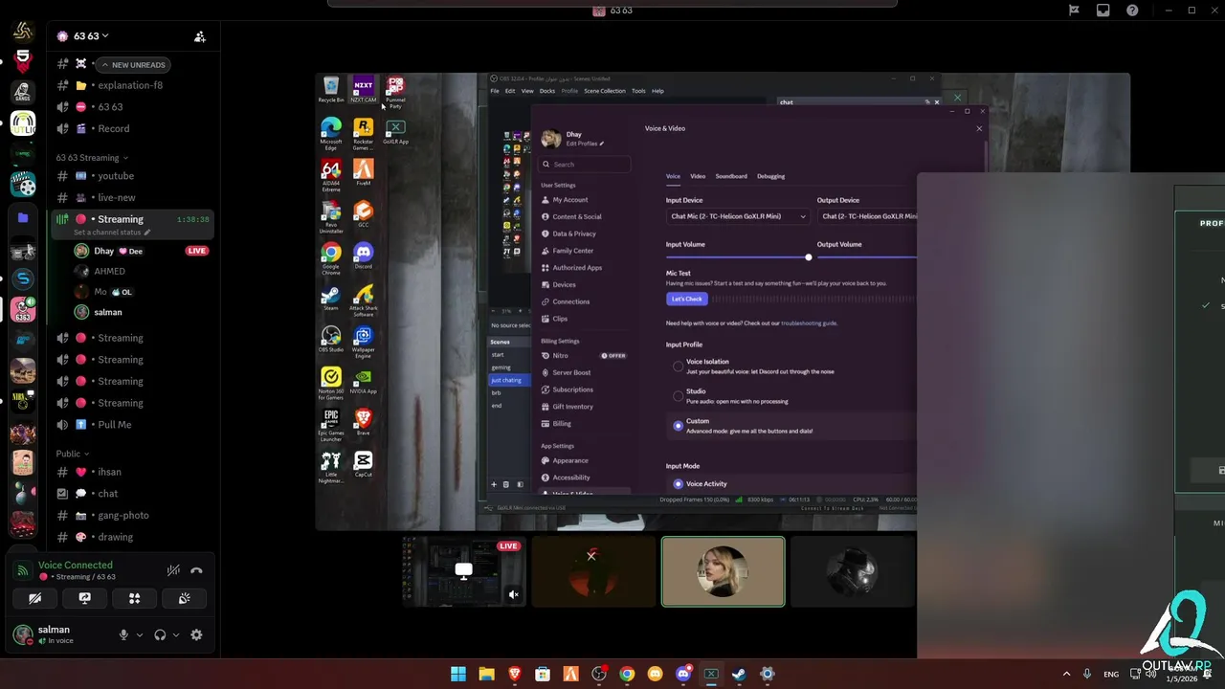Viewport: 1225px width, 689px height.
Task: Select Voice Isolation input profile
Action: pos(679,367)
